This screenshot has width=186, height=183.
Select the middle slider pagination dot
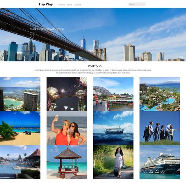click(x=180, y=57)
